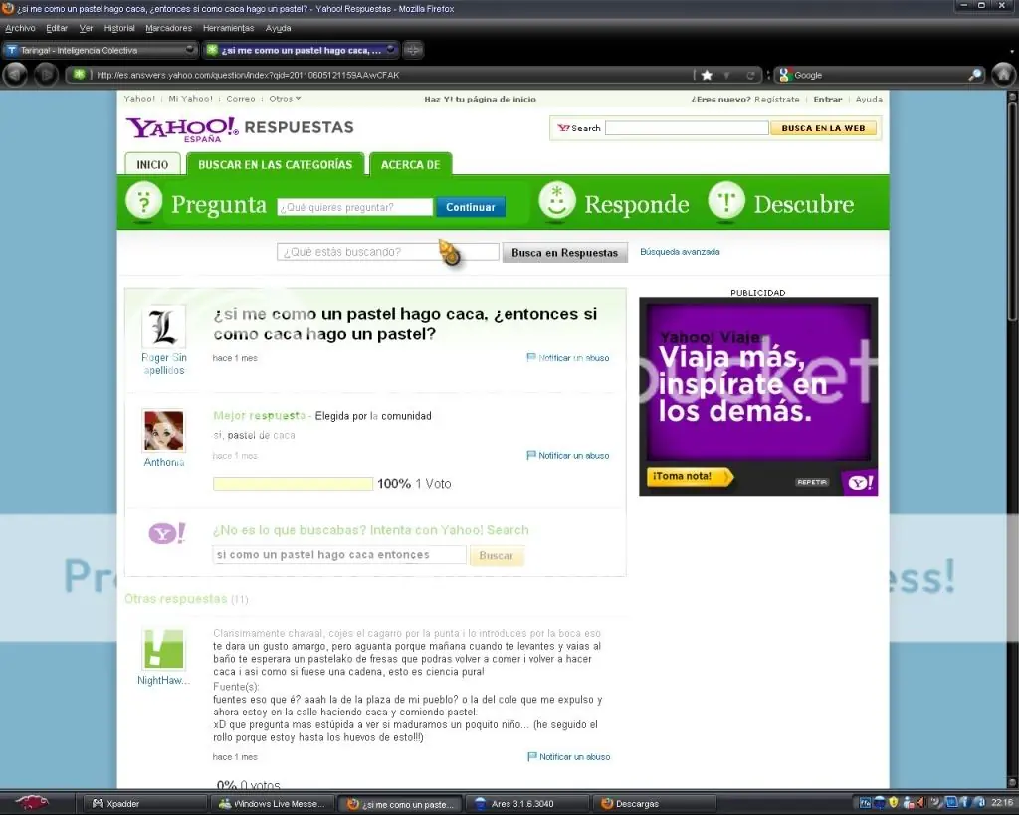Open the Ayuda menu in menu bar
Screen dimensions: 1019x815
pos(279,28)
